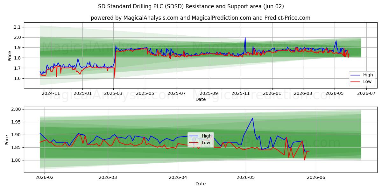Click the 'Date' axis label under the bottom chart
382x191 pixels.
coord(201,184)
